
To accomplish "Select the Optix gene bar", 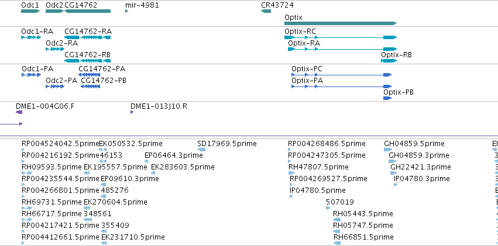I will coord(341,23).
